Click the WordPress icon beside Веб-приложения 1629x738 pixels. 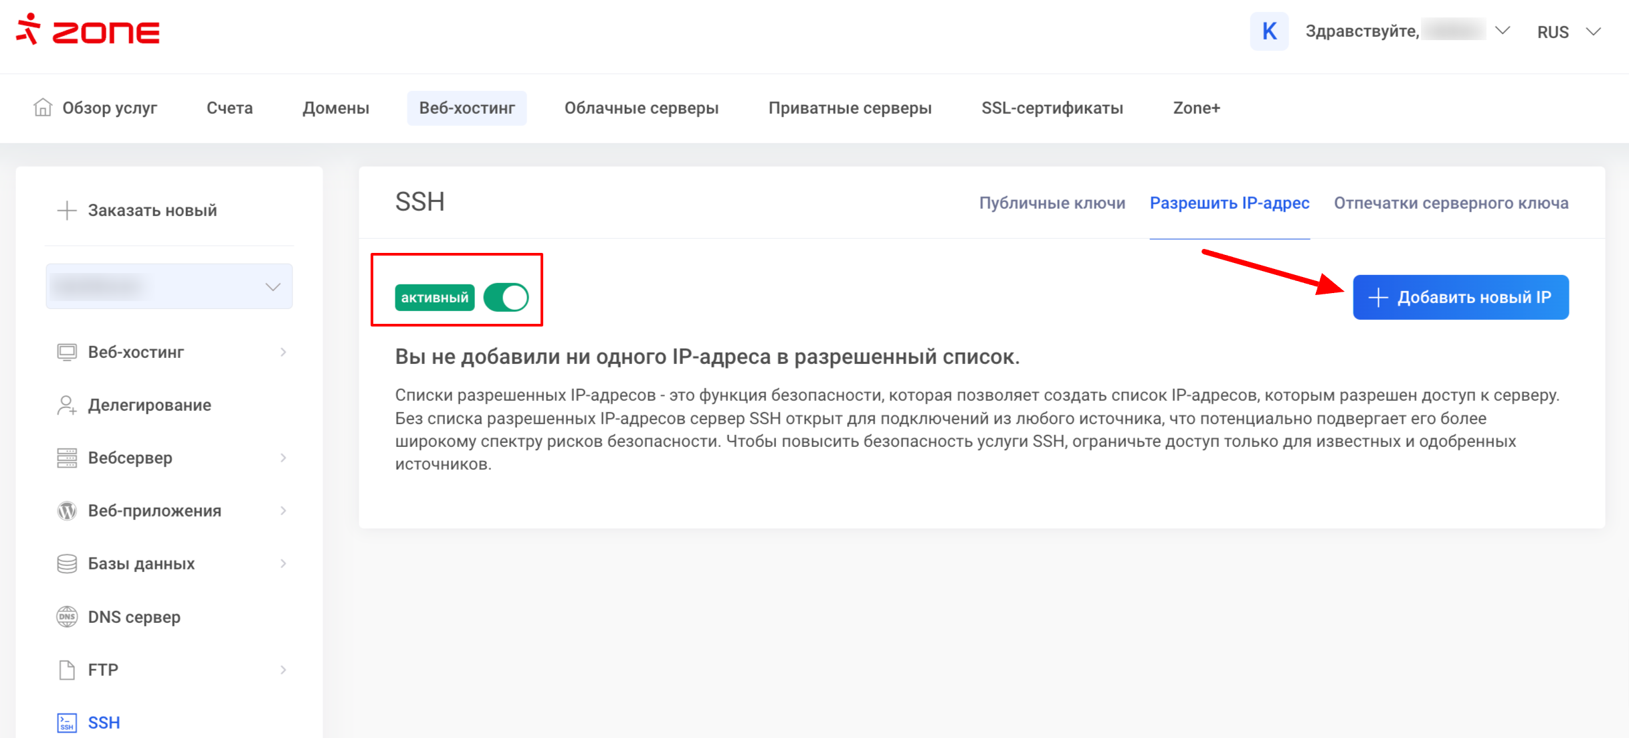66,511
